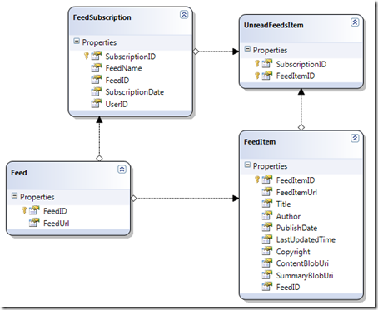Select the SubscriptionDate property text
Screen dimensions: 378x310
click(x=135, y=92)
